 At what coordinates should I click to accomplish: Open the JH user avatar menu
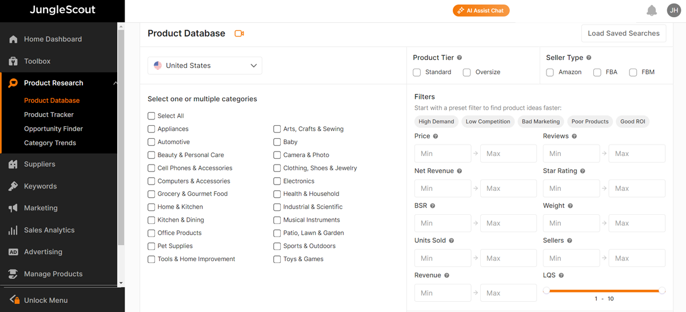coord(673,10)
